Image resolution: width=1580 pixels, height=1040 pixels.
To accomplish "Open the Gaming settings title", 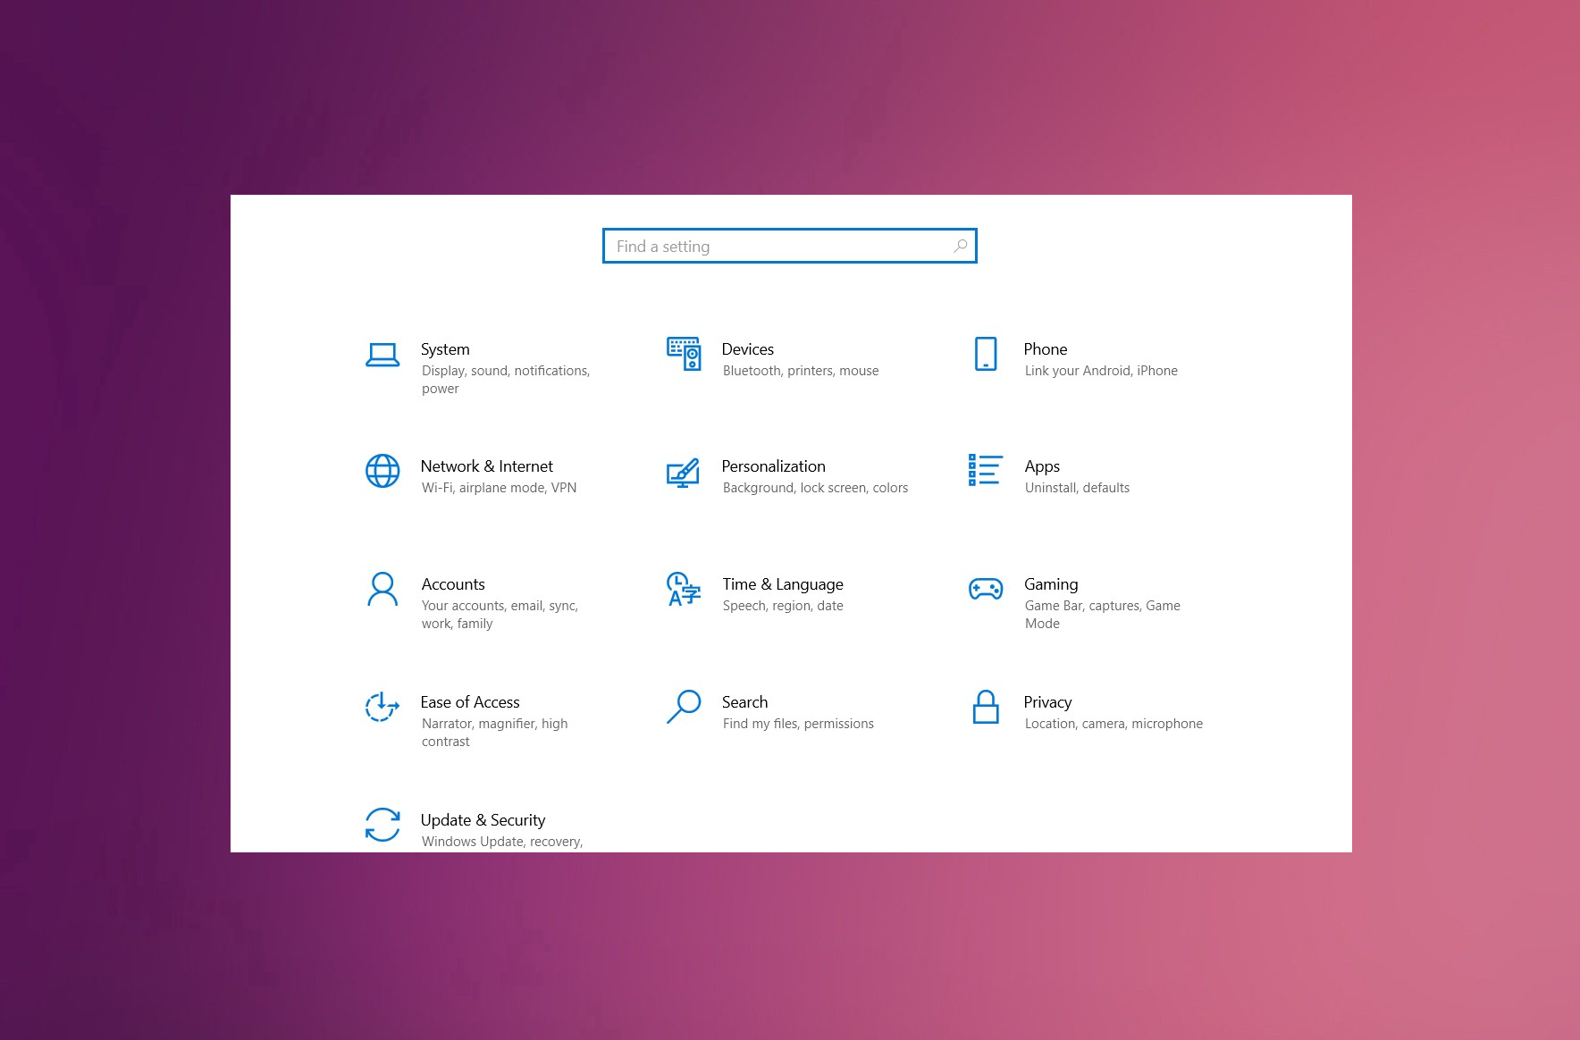I will pos(1051,584).
